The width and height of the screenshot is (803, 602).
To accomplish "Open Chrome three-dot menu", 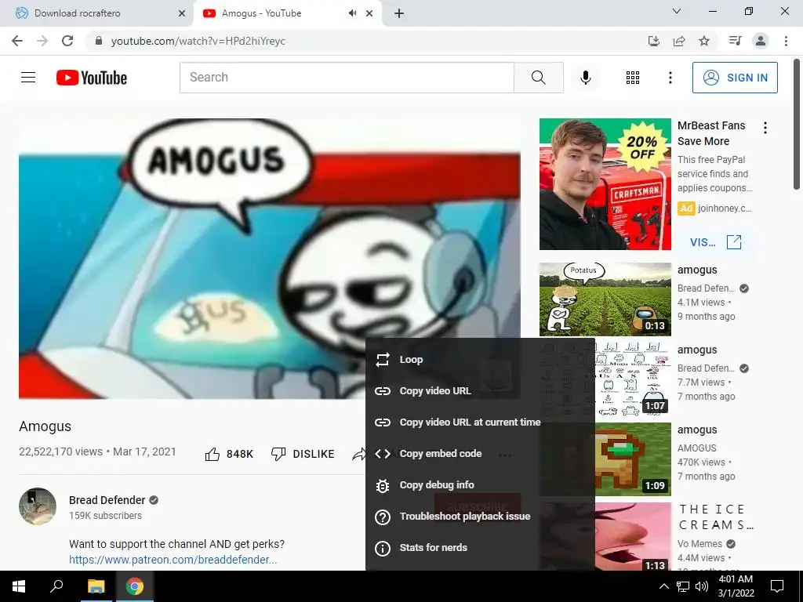I will [786, 41].
